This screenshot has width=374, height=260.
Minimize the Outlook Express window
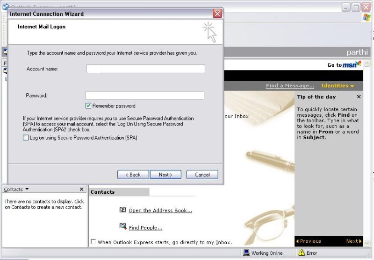pyautogui.click(x=346, y=7)
